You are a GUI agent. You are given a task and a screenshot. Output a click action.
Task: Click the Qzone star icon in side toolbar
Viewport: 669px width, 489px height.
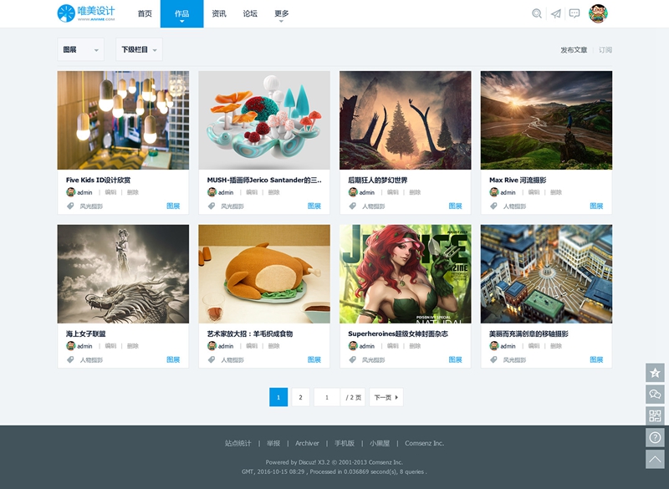click(655, 373)
